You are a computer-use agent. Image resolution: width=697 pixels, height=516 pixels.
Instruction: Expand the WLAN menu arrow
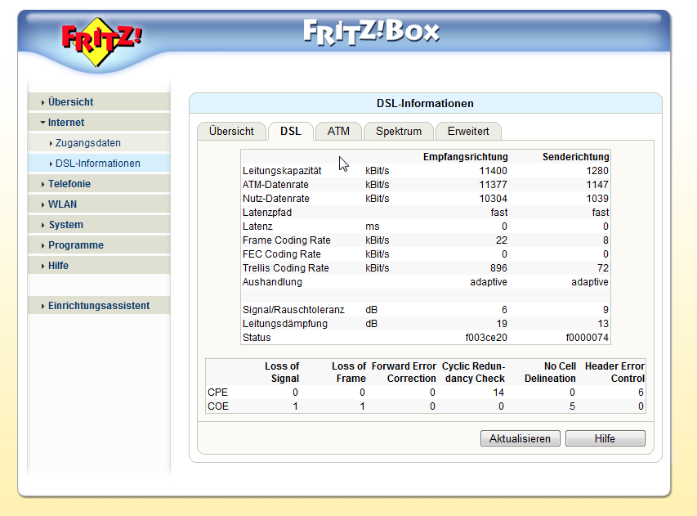click(x=42, y=204)
